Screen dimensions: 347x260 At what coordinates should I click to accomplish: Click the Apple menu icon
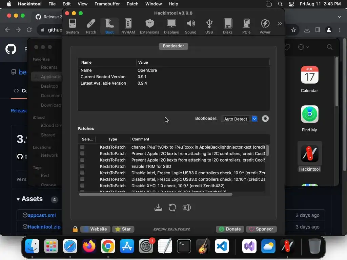[x=8, y=4]
